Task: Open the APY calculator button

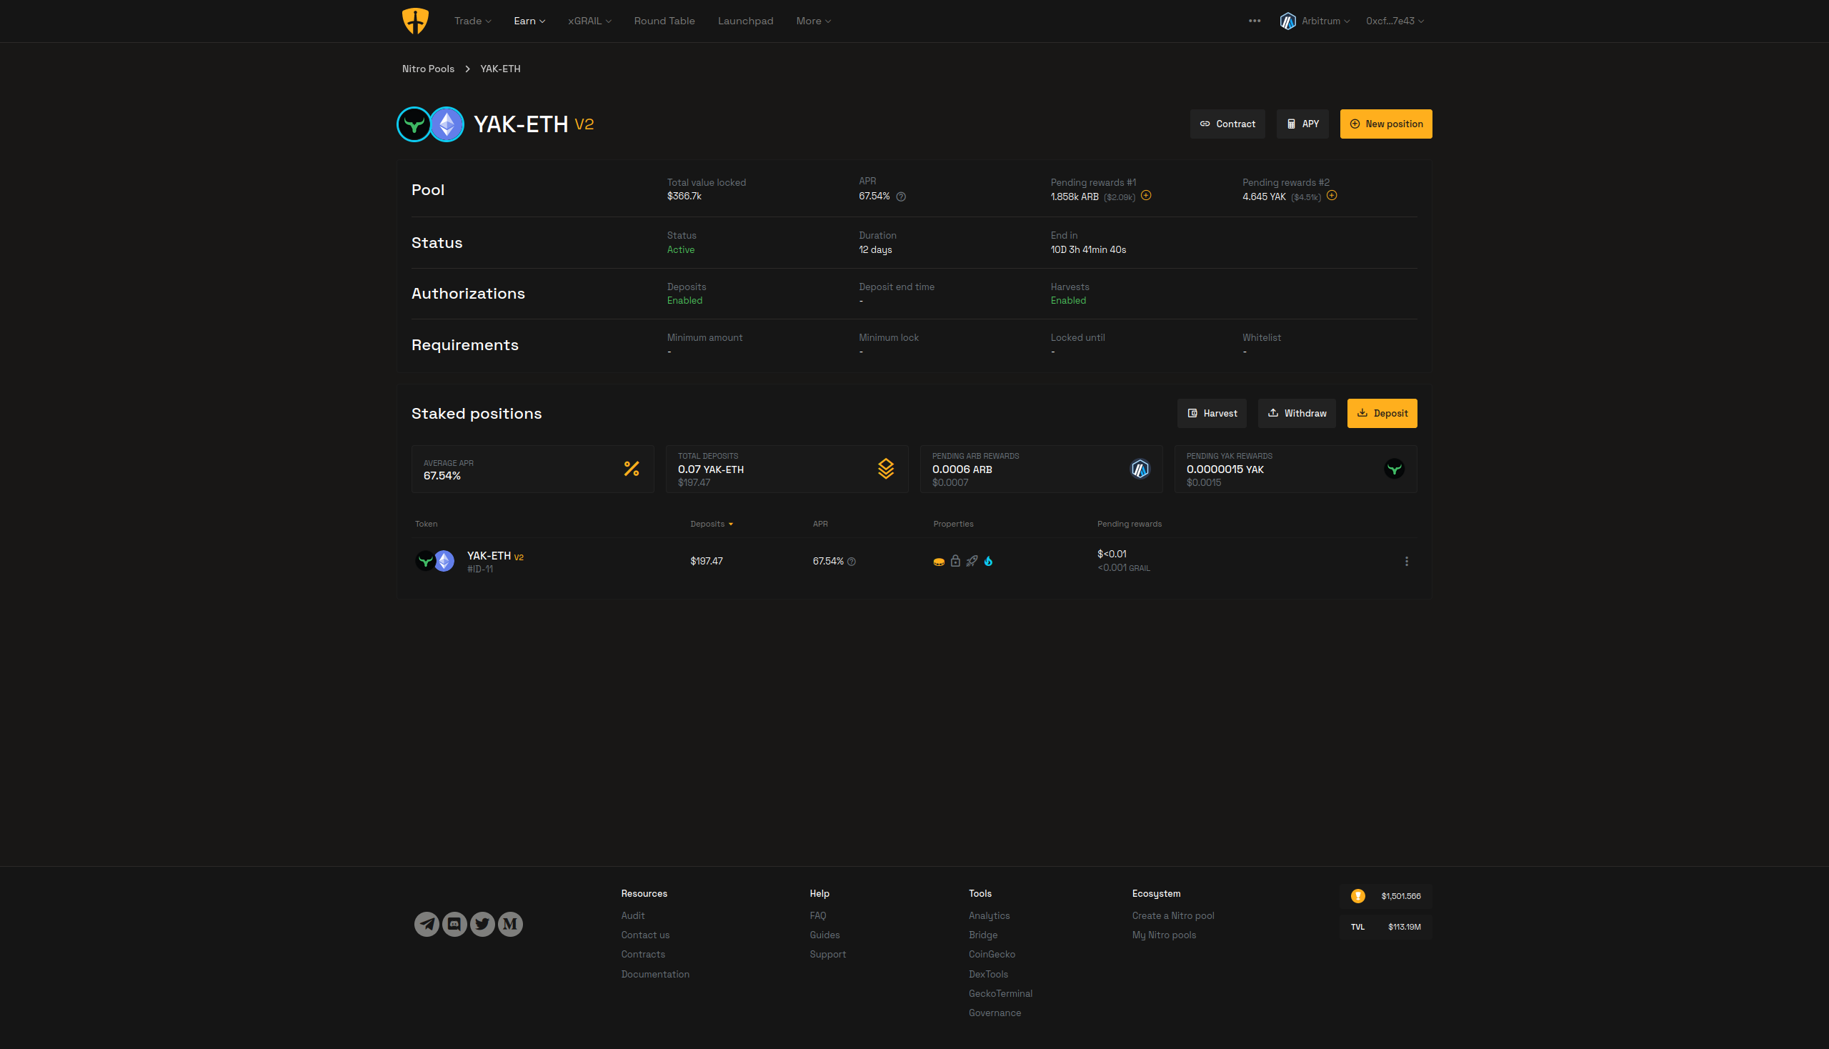Action: coord(1302,124)
